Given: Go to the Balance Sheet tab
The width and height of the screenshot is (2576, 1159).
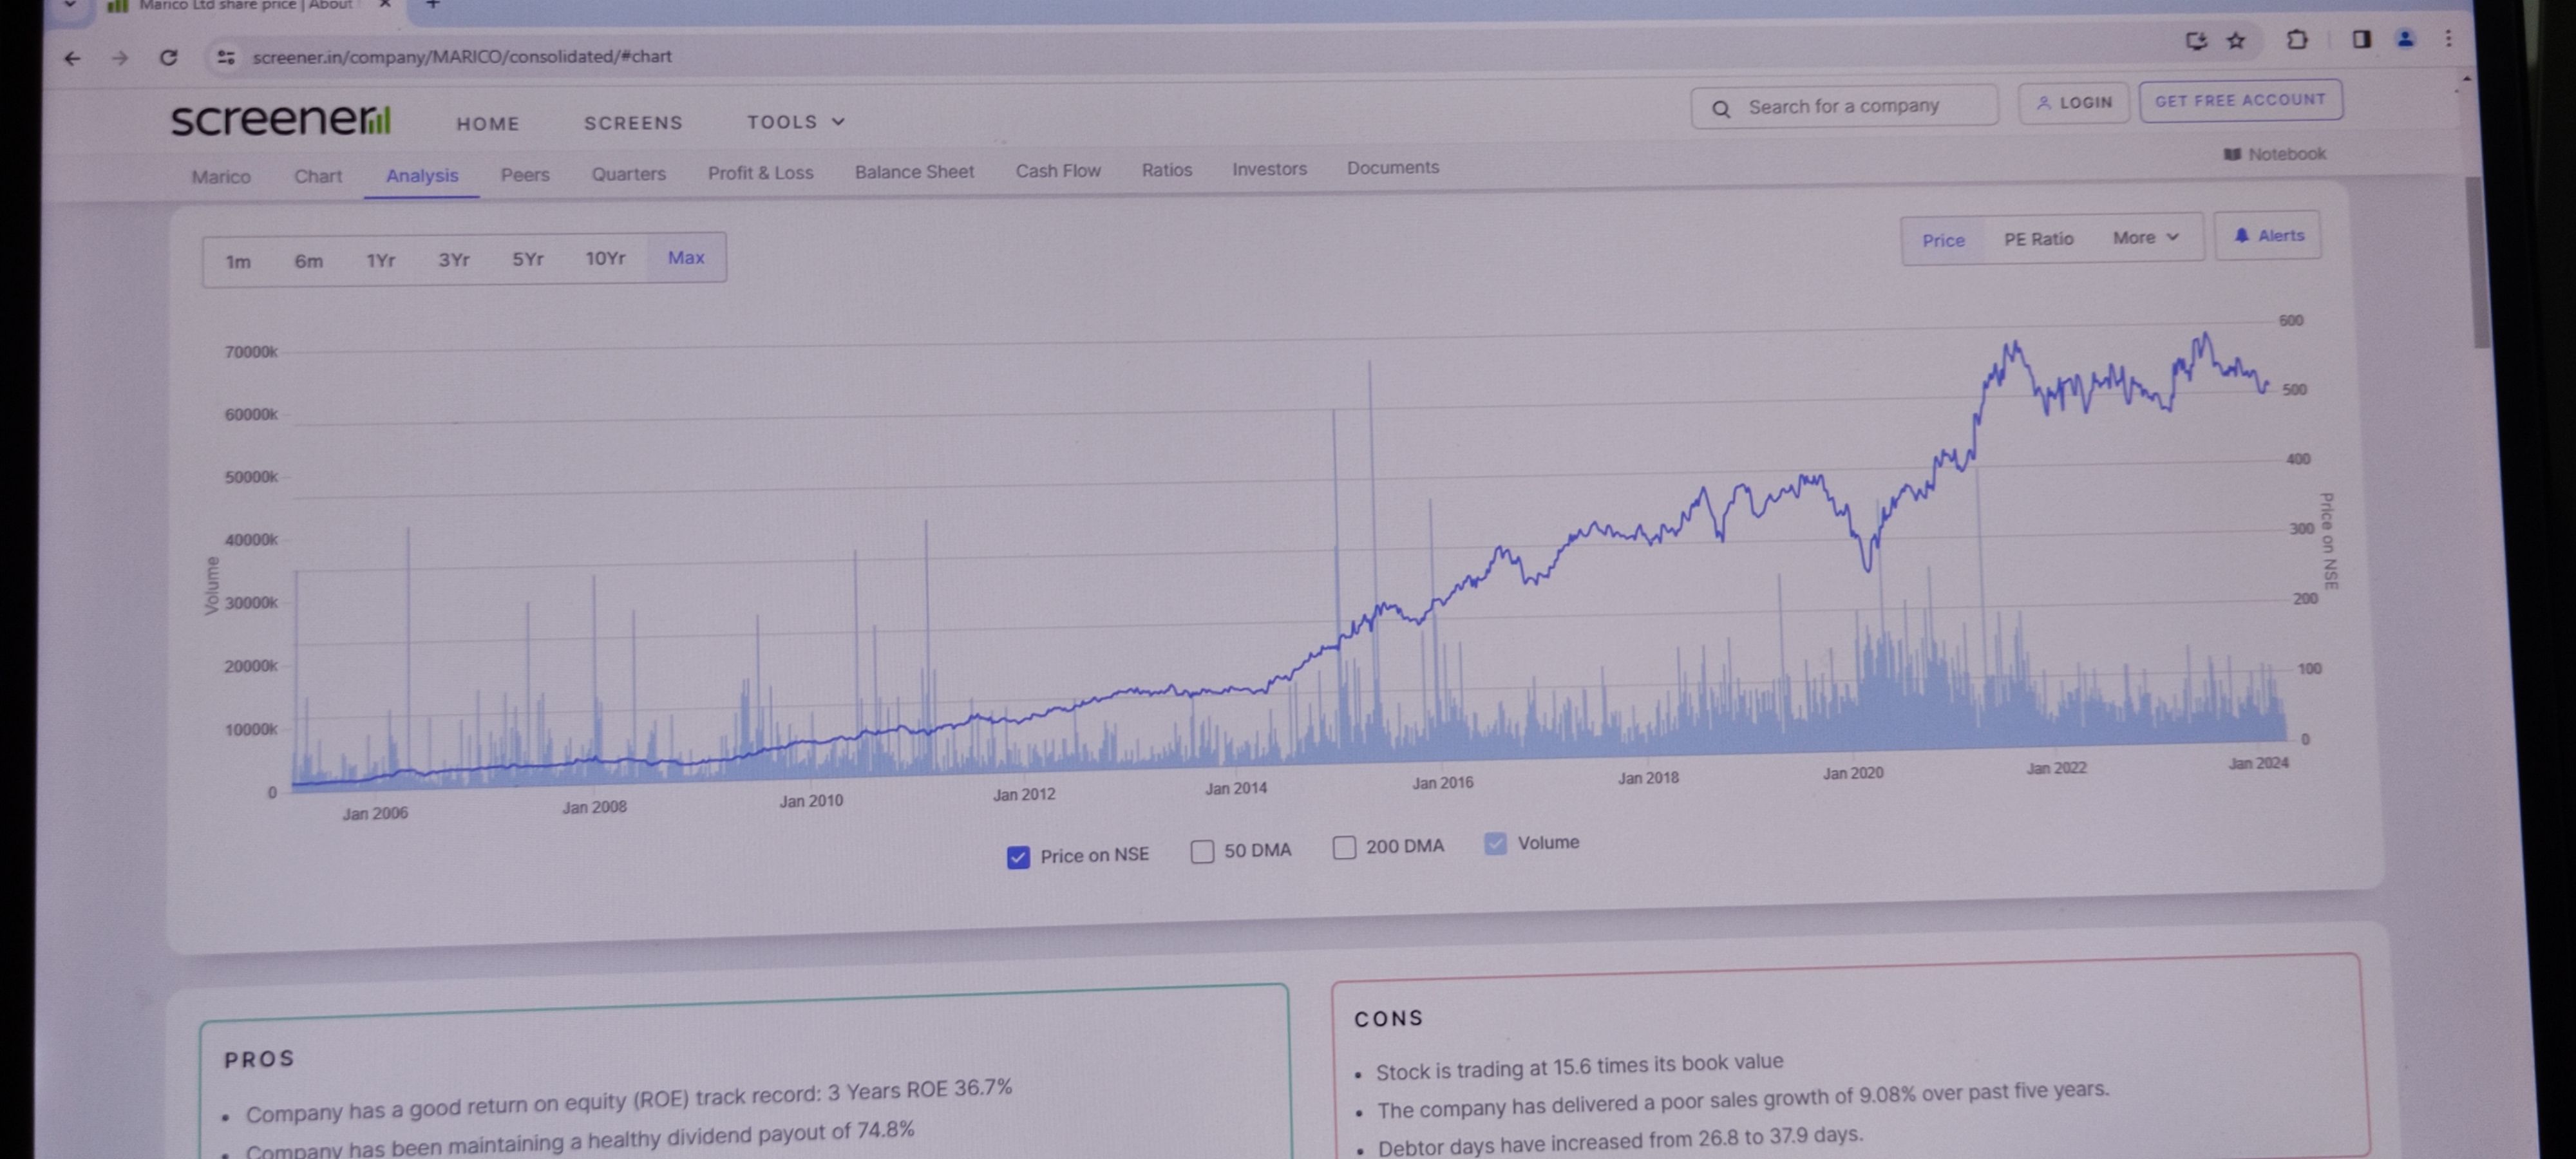Looking at the screenshot, I should pyautogui.click(x=914, y=171).
